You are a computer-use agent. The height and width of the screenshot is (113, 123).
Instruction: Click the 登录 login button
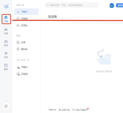point(120,5)
